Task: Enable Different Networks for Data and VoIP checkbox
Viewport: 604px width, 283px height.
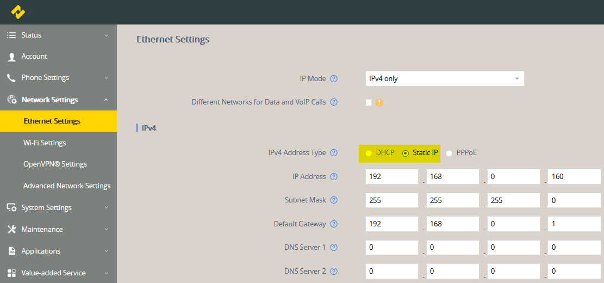Action: pos(369,102)
